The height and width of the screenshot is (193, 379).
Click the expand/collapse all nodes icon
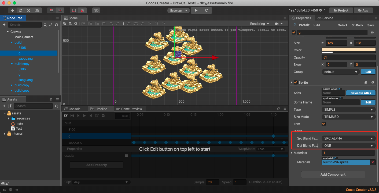coord(51,25)
